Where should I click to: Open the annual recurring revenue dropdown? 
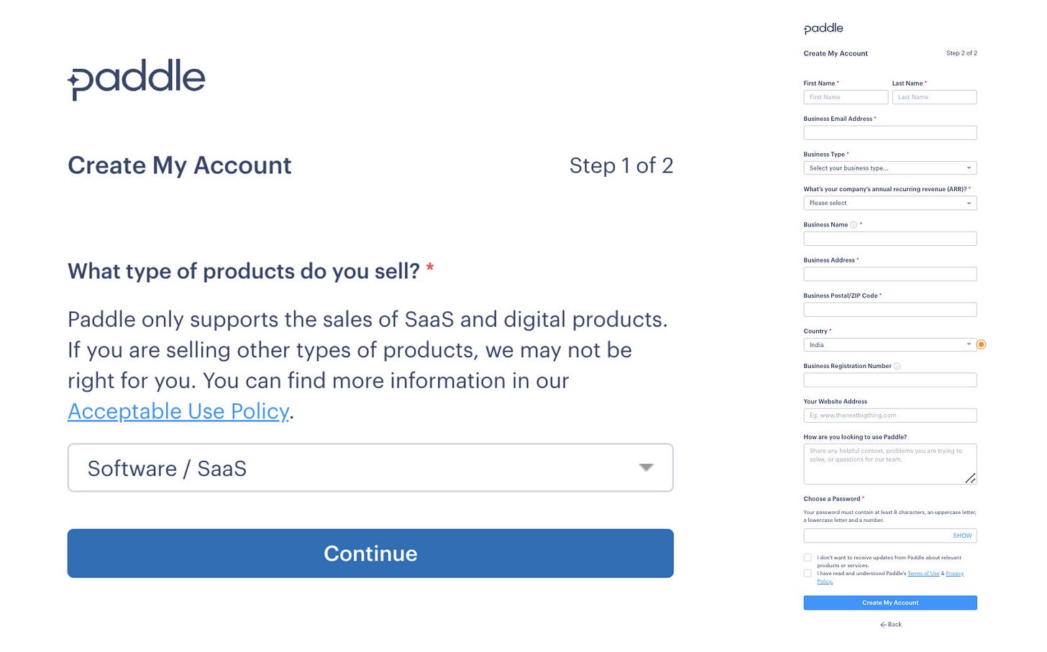pyautogui.click(x=890, y=203)
